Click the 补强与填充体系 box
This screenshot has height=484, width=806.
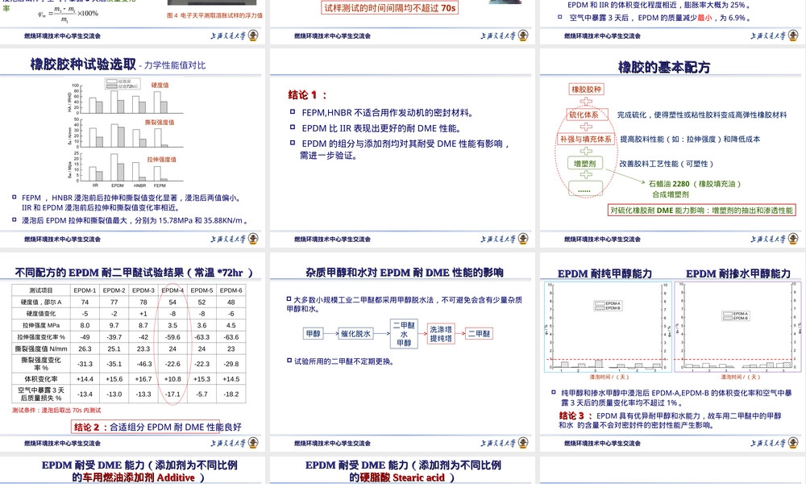[586, 140]
